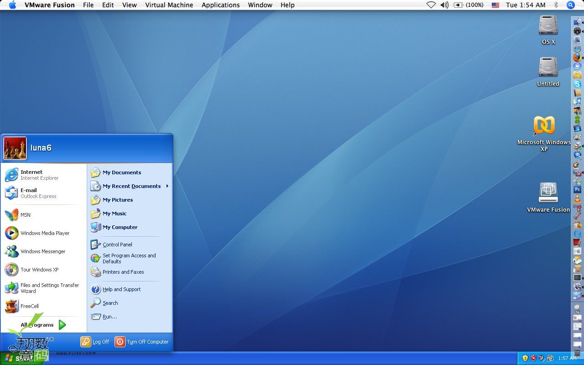584x365 pixels.
Task: Open iTunes music note icon
Action: click(577, 101)
